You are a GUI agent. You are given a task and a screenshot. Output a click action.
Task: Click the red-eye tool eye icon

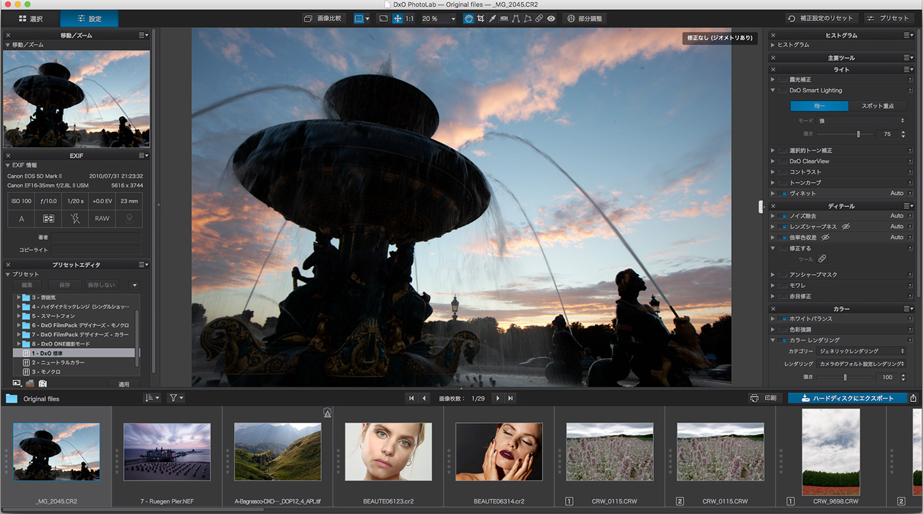coord(551,18)
